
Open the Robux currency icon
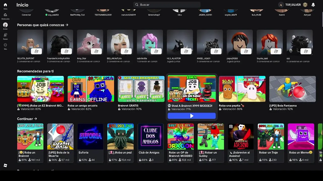[305, 5]
